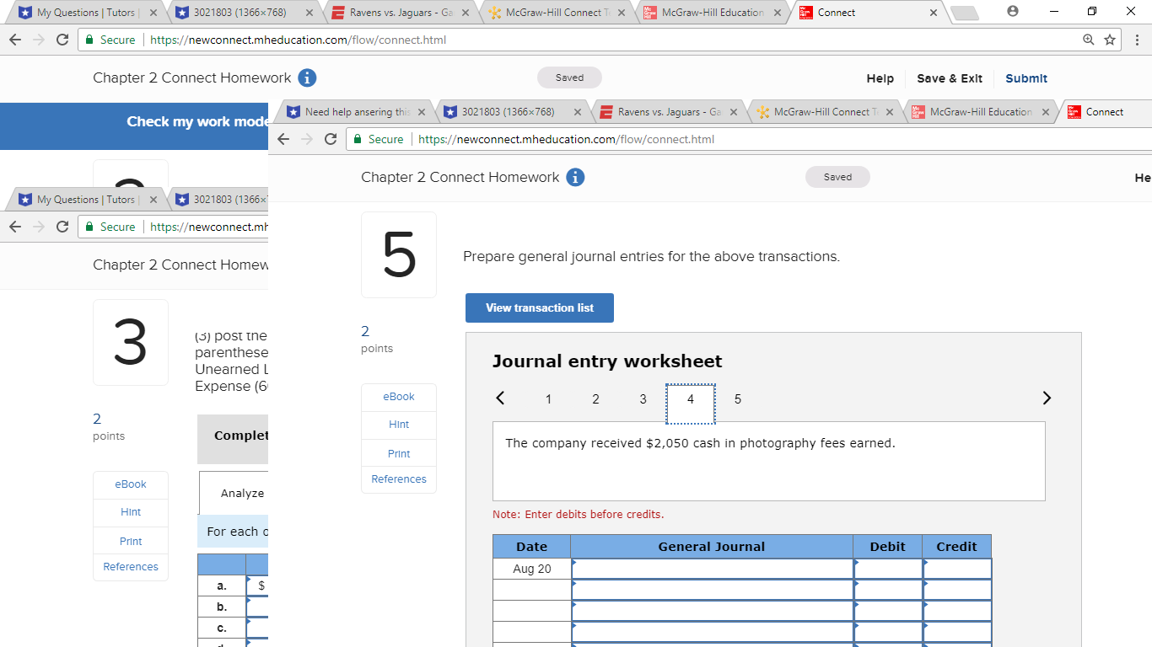This screenshot has height=647, width=1152.
Task: Go to next journal entry with right chevron
Action: 1047,398
